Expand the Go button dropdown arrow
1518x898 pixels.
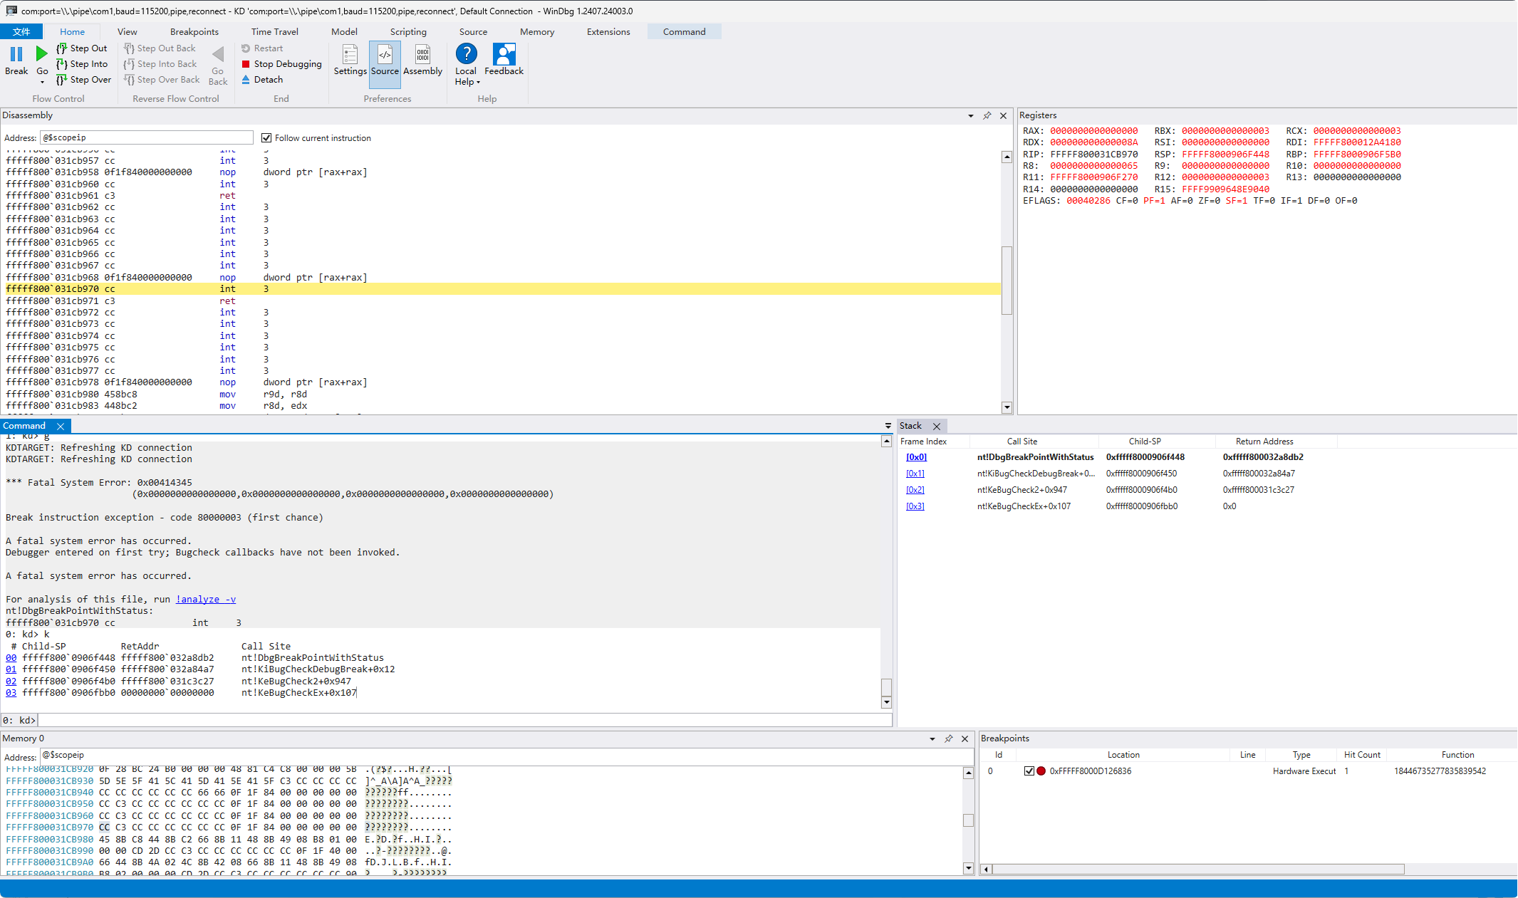click(x=42, y=83)
